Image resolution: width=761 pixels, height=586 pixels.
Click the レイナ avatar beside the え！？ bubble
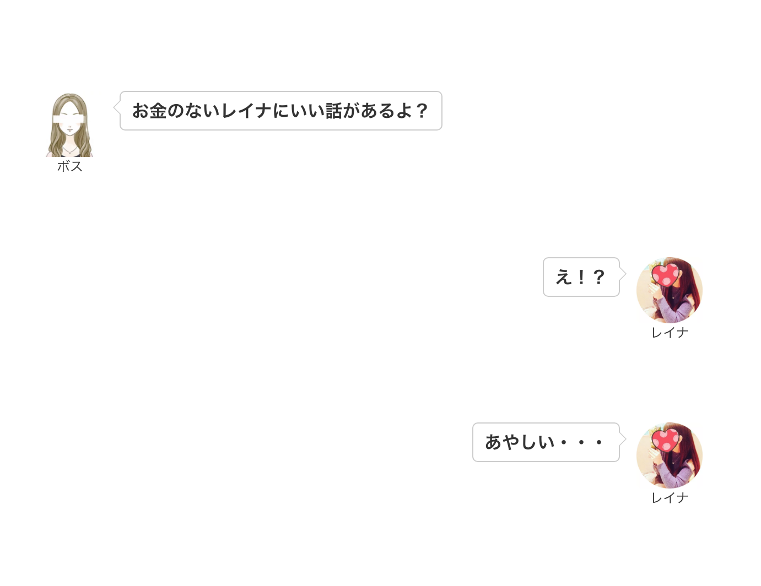[669, 290]
